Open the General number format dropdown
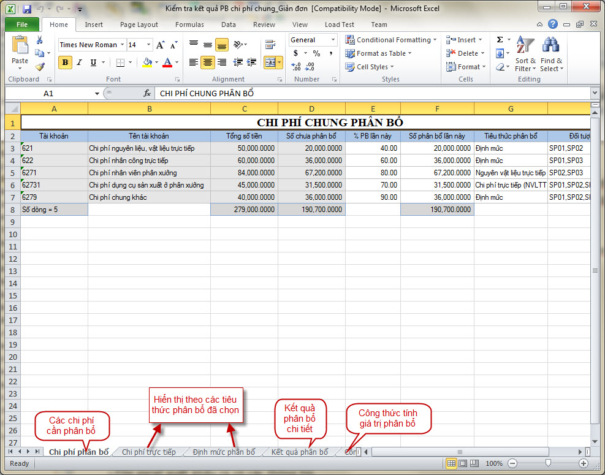605x475 pixels. [x=333, y=40]
